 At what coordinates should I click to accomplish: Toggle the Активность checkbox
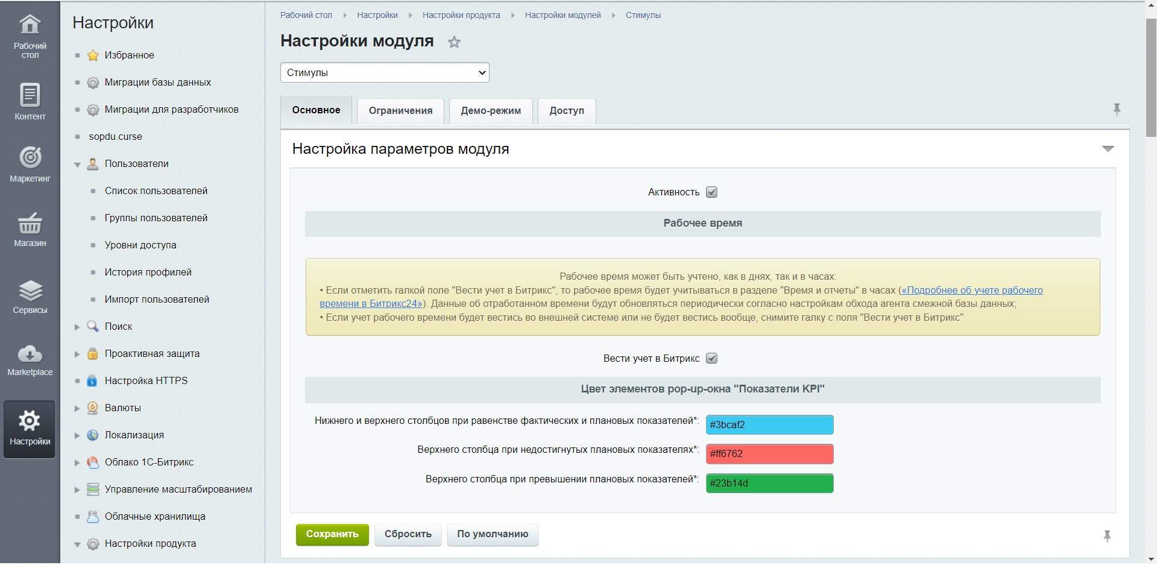point(711,192)
